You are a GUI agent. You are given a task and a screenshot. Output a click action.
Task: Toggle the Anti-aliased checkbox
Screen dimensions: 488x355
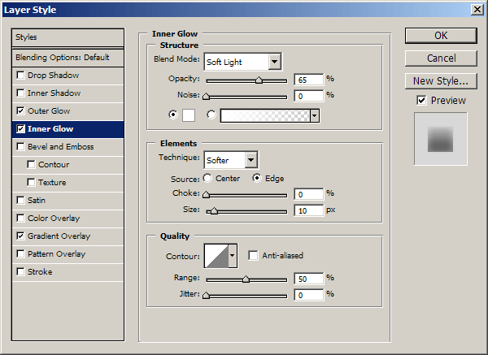[x=253, y=255]
